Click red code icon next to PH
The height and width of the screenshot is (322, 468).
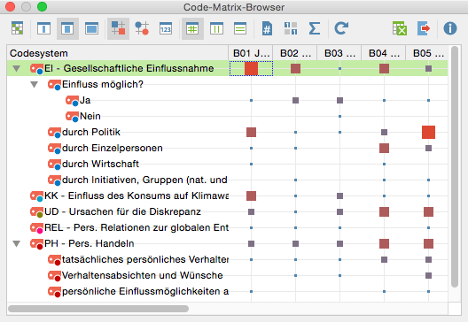[x=36, y=244]
